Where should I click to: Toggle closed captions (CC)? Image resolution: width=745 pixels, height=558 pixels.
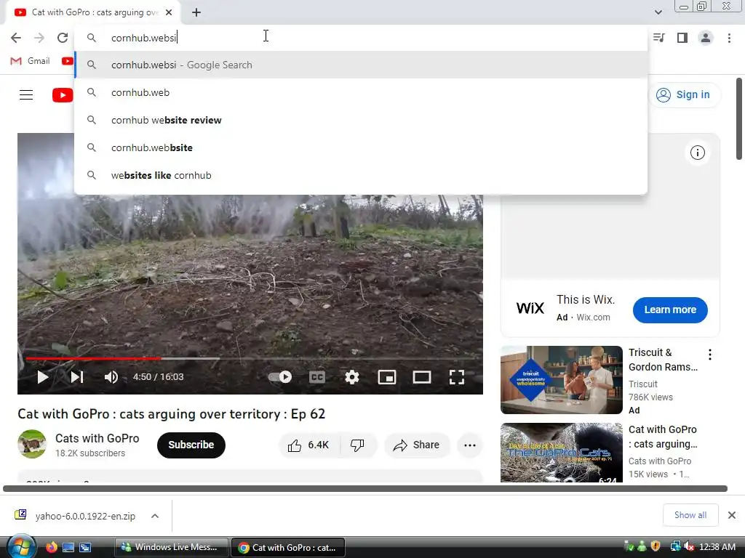tap(317, 377)
